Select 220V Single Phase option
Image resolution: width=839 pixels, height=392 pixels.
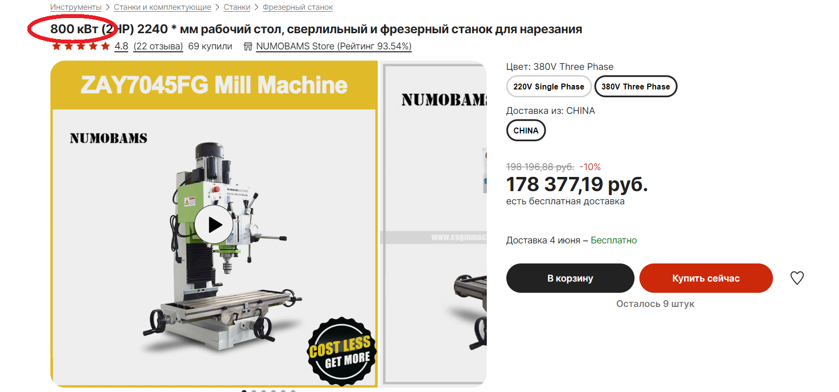click(549, 87)
